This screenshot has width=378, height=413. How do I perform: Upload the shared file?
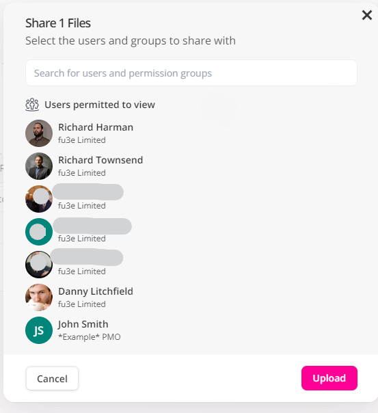pos(329,378)
